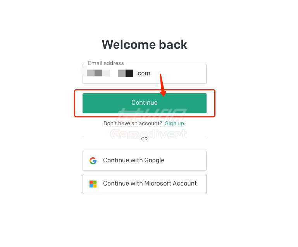298x247 pixels.
Task: Click the red arrow annotation tip
Action: tap(163, 94)
